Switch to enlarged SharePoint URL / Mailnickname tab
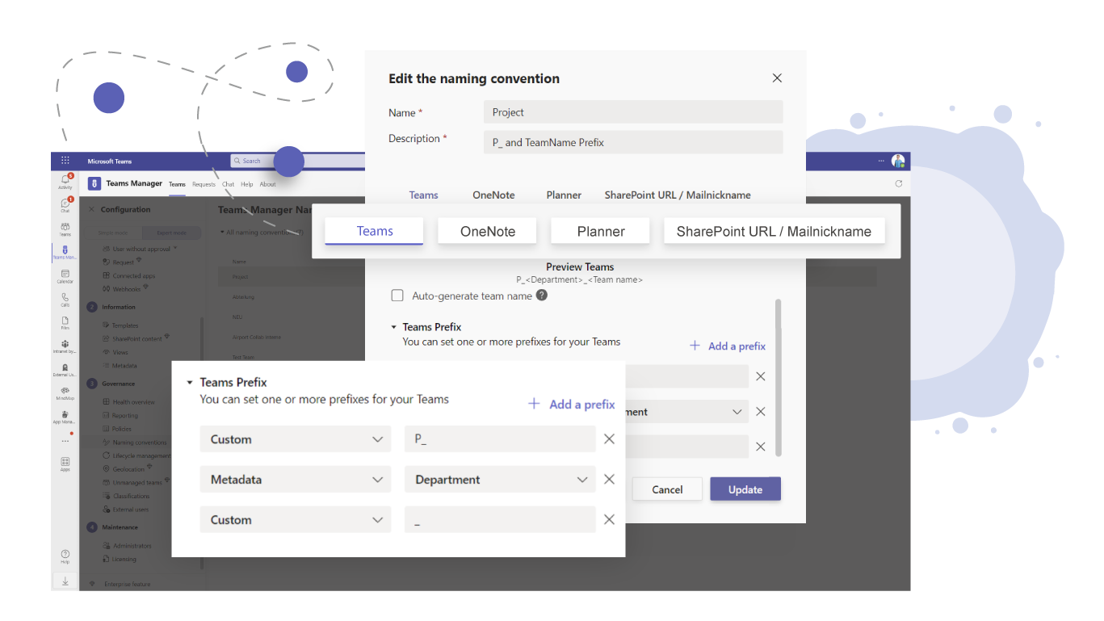 pos(774,231)
